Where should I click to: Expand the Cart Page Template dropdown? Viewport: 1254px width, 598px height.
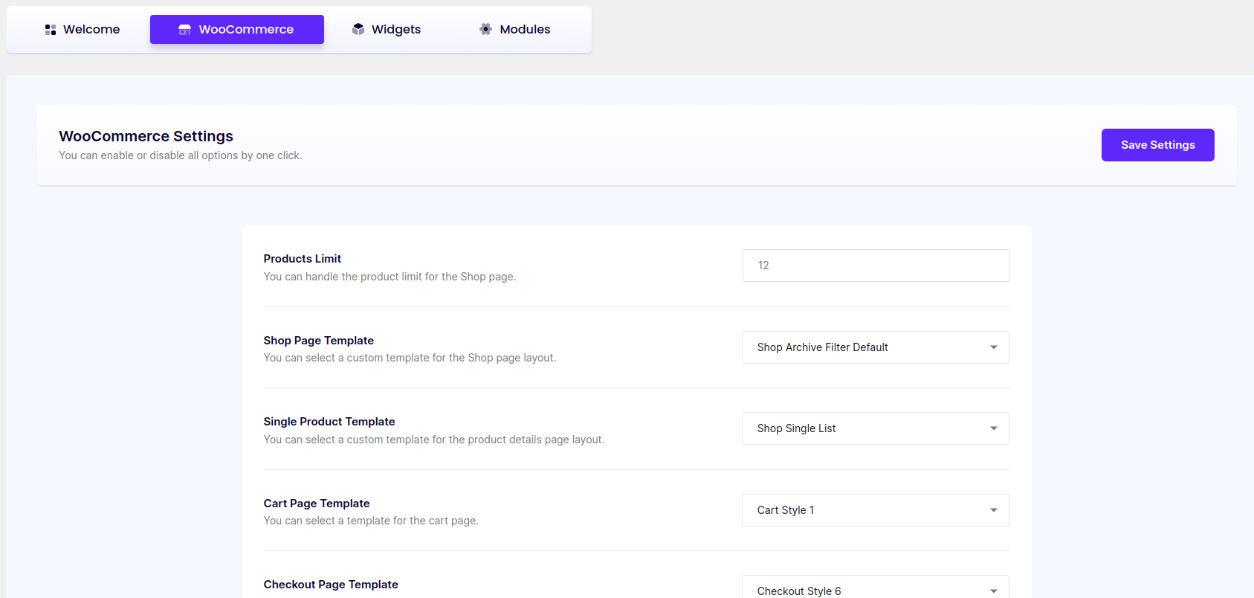[x=876, y=510]
